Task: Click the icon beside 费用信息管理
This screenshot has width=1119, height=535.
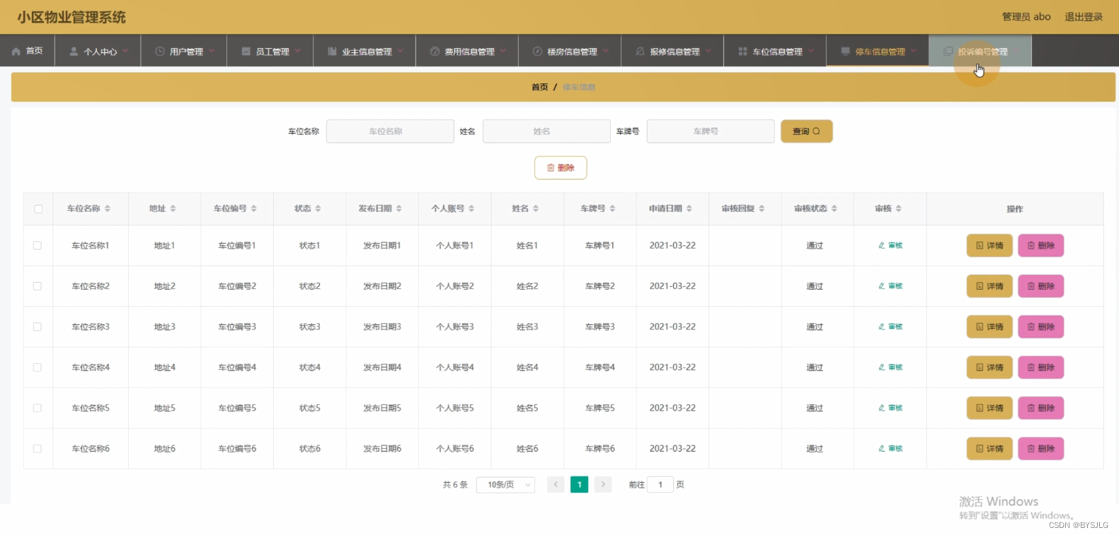Action: (x=435, y=52)
